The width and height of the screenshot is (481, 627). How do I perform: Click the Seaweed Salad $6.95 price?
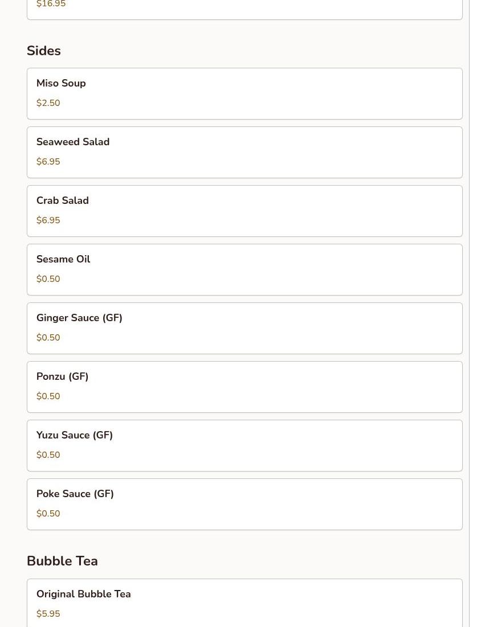point(48,162)
